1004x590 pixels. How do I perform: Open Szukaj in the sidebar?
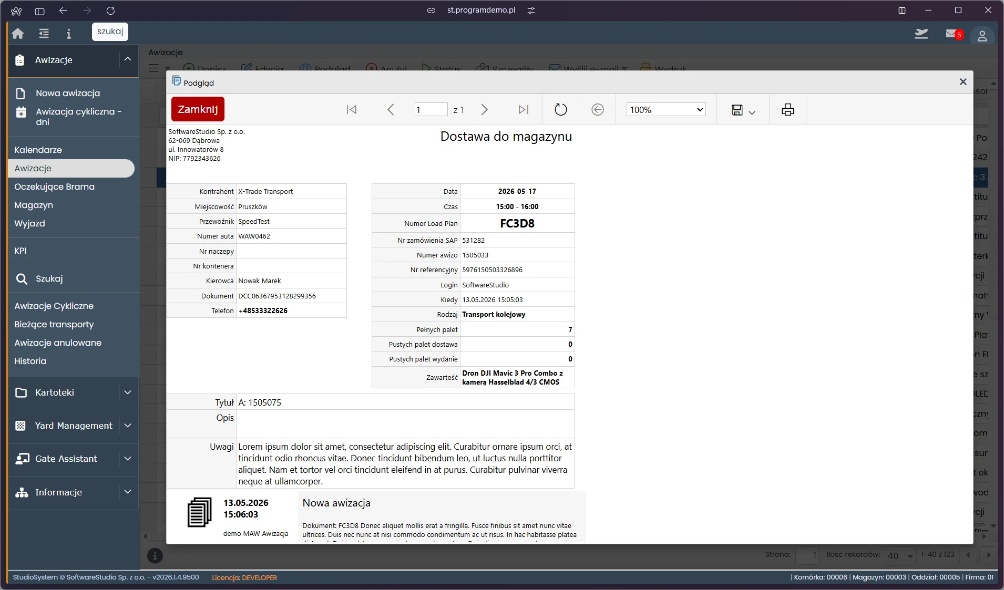click(49, 278)
